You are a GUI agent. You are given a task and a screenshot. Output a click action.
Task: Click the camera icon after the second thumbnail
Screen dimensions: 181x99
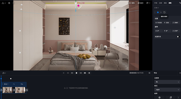(x=27, y=90)
